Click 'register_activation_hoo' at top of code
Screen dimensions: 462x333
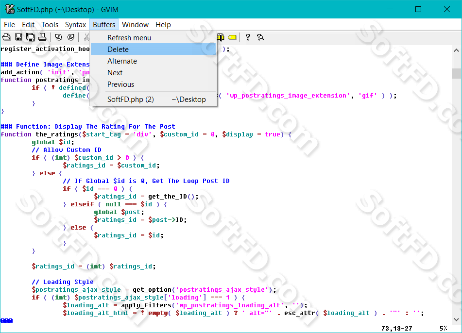click(45, 49)
